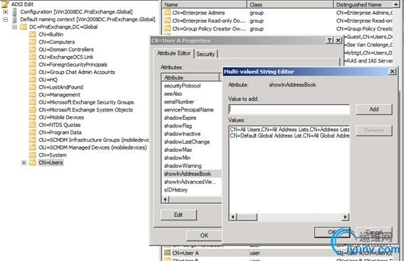Viewport: 404px width, 261px height.
Task: Expand the Configuration naming context node
Action: 6,12
